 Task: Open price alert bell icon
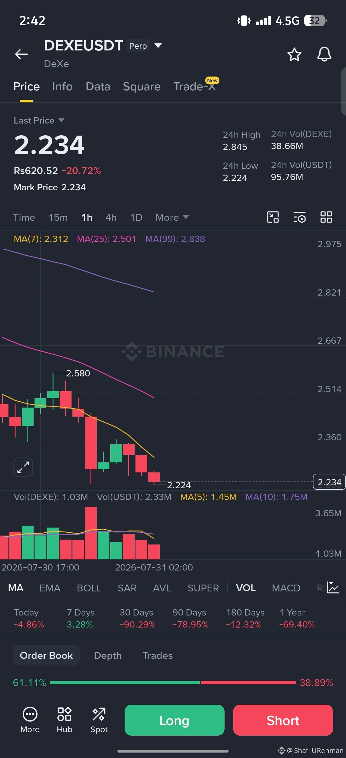pyautogui.click(x=324, y=54)
